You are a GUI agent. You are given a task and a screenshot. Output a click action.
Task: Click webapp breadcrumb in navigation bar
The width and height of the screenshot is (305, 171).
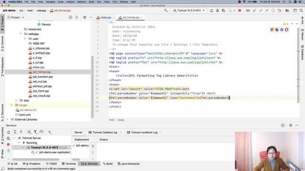41,10
